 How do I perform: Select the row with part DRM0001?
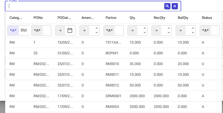(x=114, y=96)
